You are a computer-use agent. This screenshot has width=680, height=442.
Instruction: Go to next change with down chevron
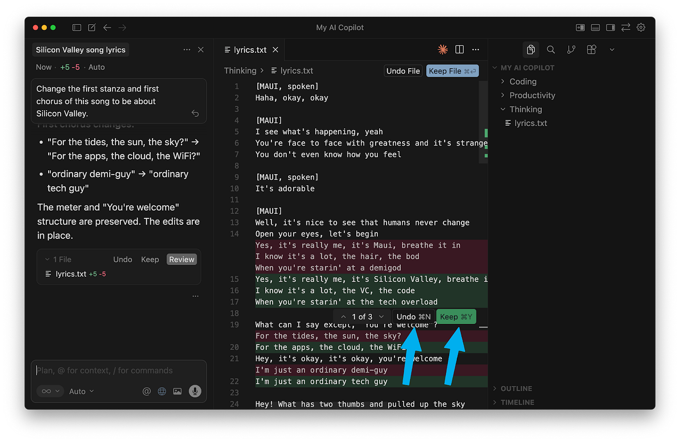coord(382,316)
